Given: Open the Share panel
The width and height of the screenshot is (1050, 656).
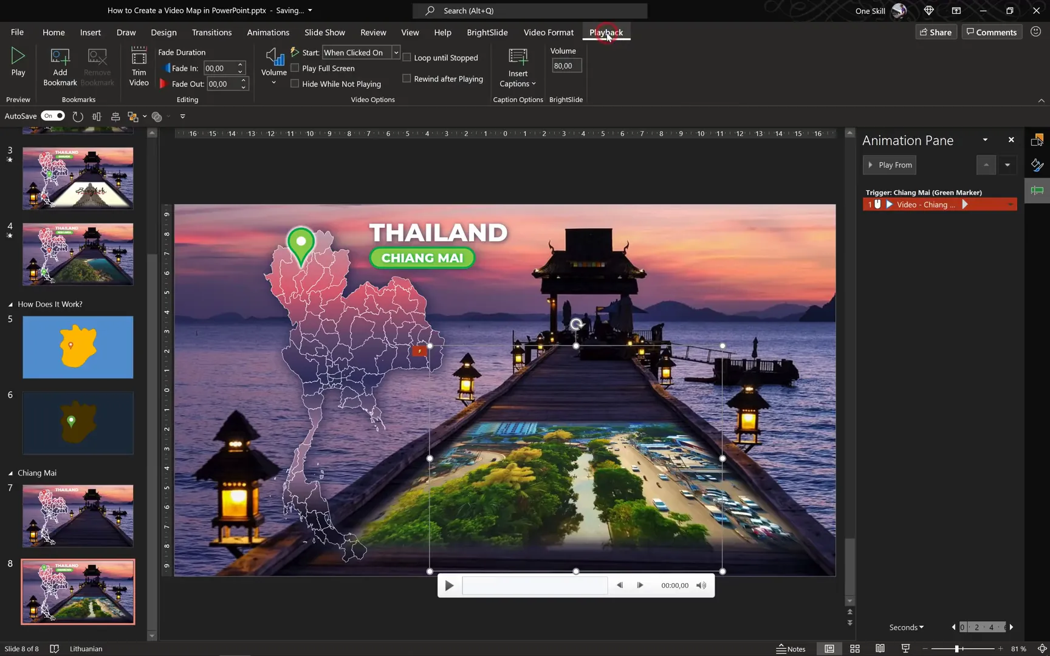Looking at the screenshot, I should pos(935,32).
